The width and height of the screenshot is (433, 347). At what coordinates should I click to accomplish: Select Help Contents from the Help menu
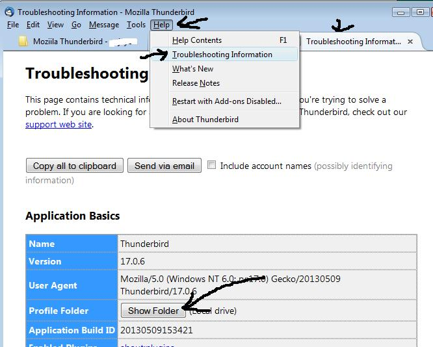(x=196, y=40)
